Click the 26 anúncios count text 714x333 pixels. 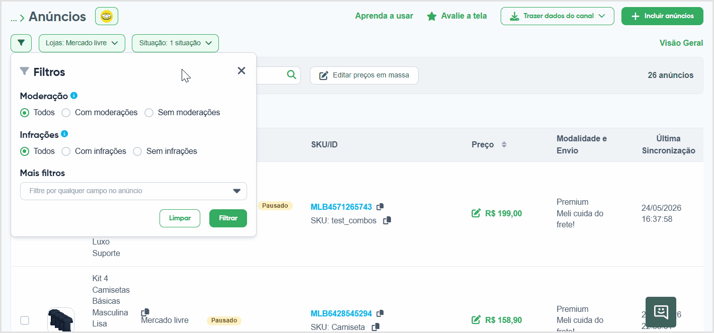[x=670, y=75]
